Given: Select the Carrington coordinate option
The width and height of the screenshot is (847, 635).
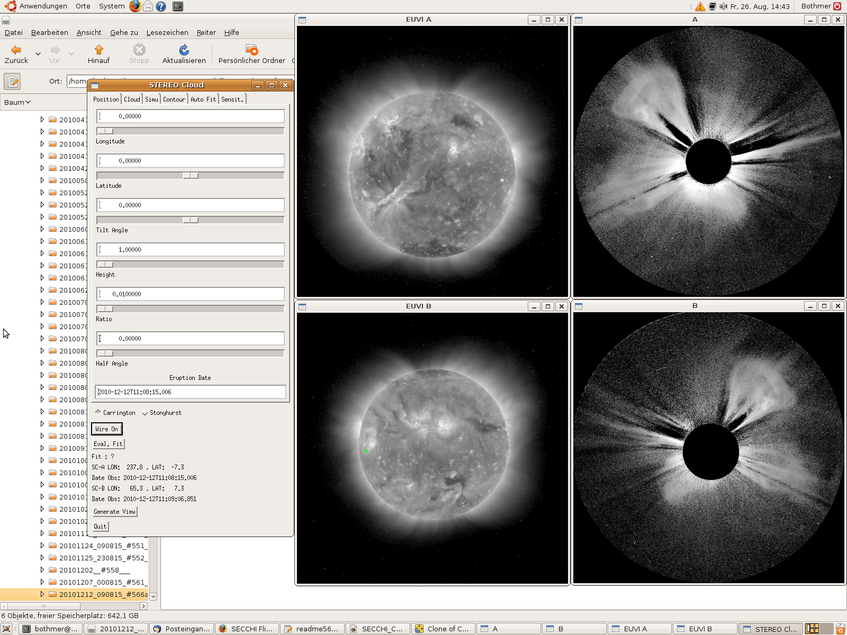Looking at the screenshot, I should point(115,413).
